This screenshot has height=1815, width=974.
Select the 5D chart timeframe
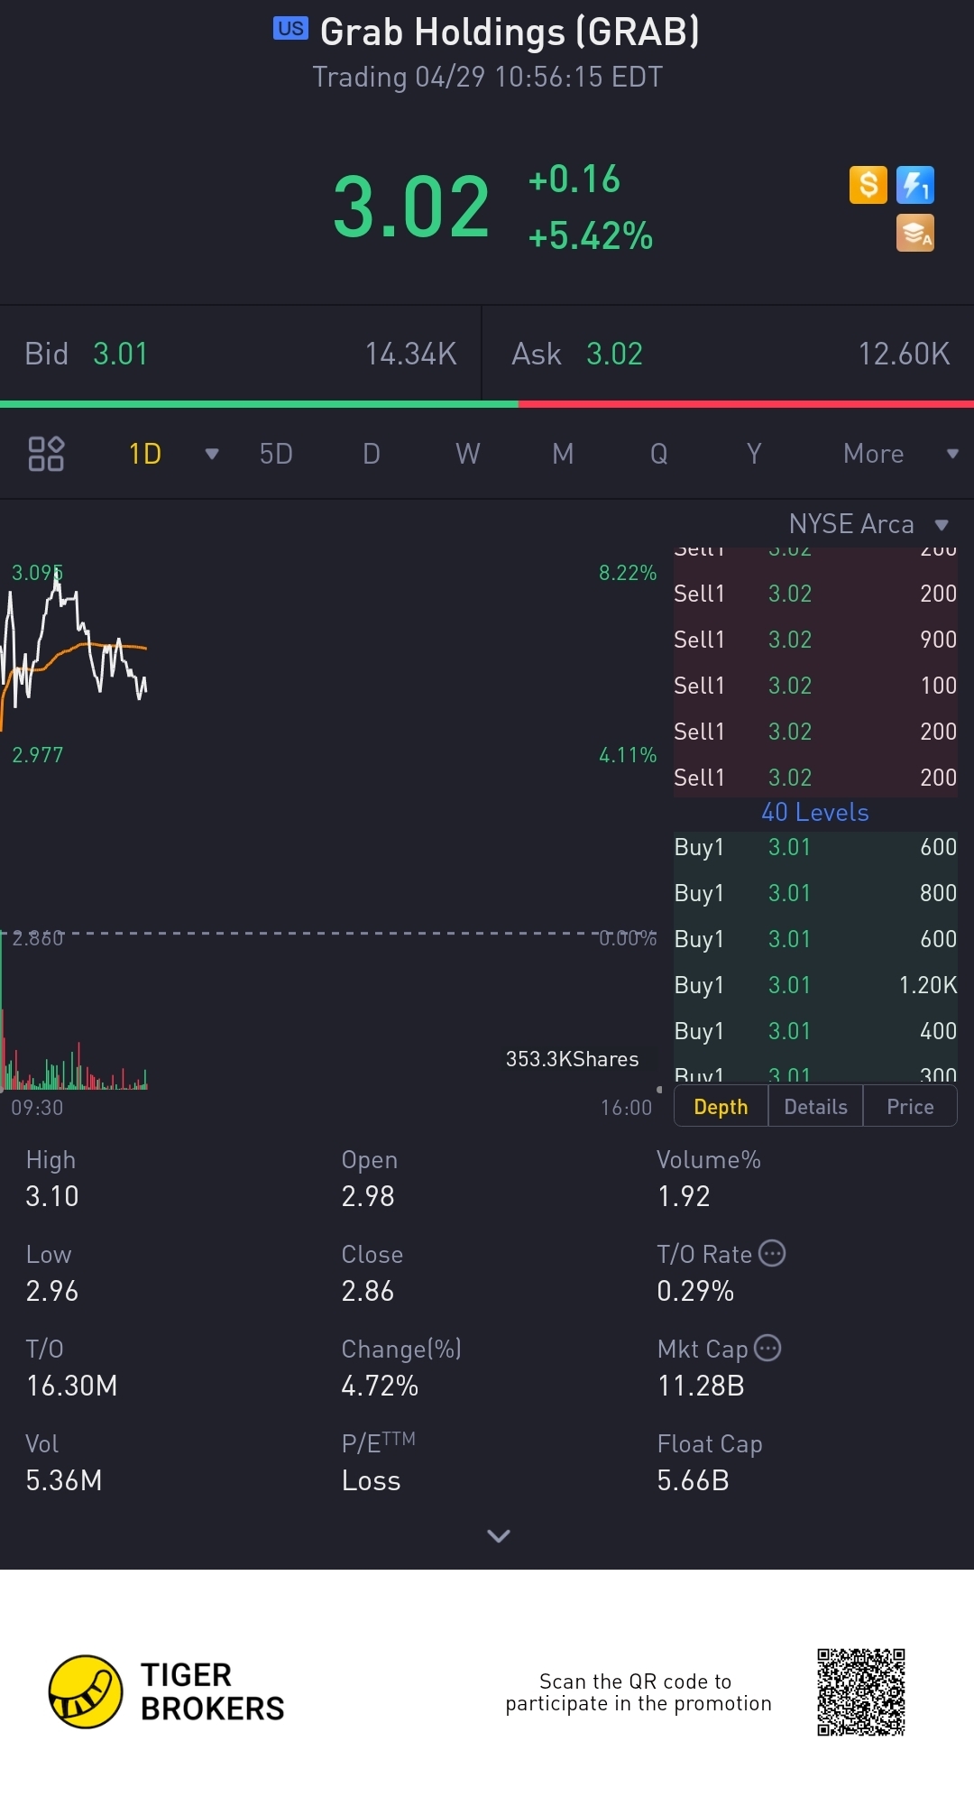tap(276, 454)
